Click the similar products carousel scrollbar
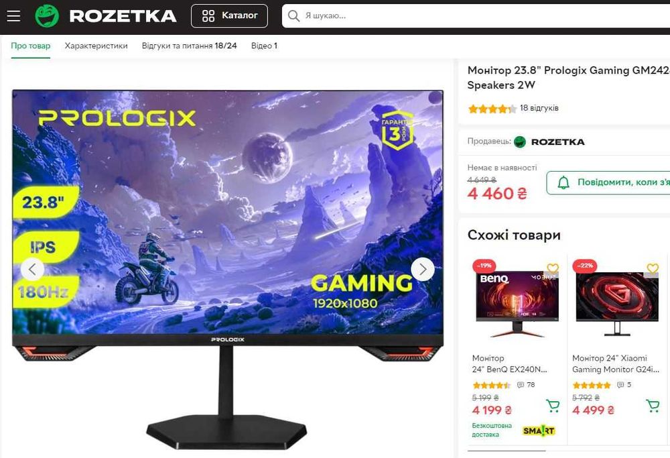Viewport: 670px width, 458px height. click(x=507, y=451)
